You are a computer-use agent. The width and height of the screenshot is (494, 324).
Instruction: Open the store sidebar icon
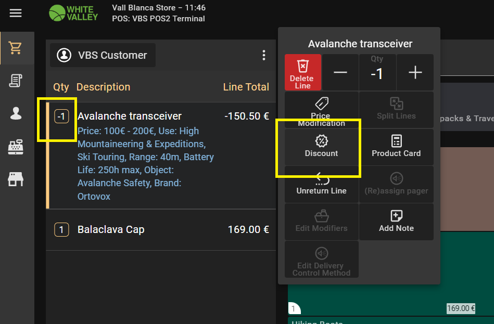(16, 180)
